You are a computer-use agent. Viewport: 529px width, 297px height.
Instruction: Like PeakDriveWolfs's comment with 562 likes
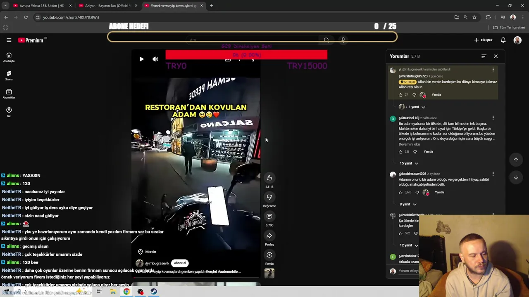tap(400, 233)
